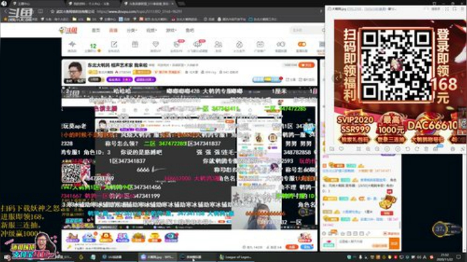This screenshot has width=467, height=262.
Task: Click the first gift icon in the gift bar
Action: [x=72, y=237]
